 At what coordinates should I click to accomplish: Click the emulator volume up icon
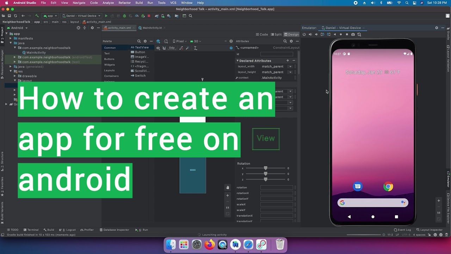310,34
